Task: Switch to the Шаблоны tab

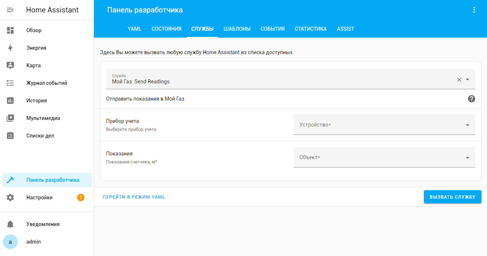Action: [237, 29]
